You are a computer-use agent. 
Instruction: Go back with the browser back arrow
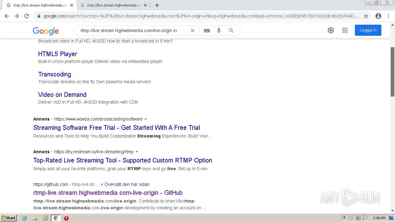7,16
